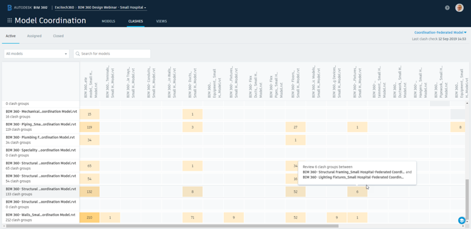Open the cell showing 3 clashes

(x=192, y=127)
